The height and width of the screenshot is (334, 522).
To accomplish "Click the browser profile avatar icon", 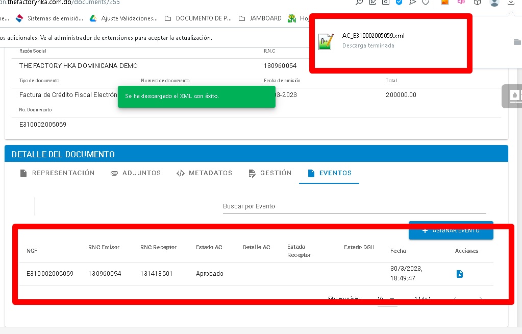I will coord(494,3).
